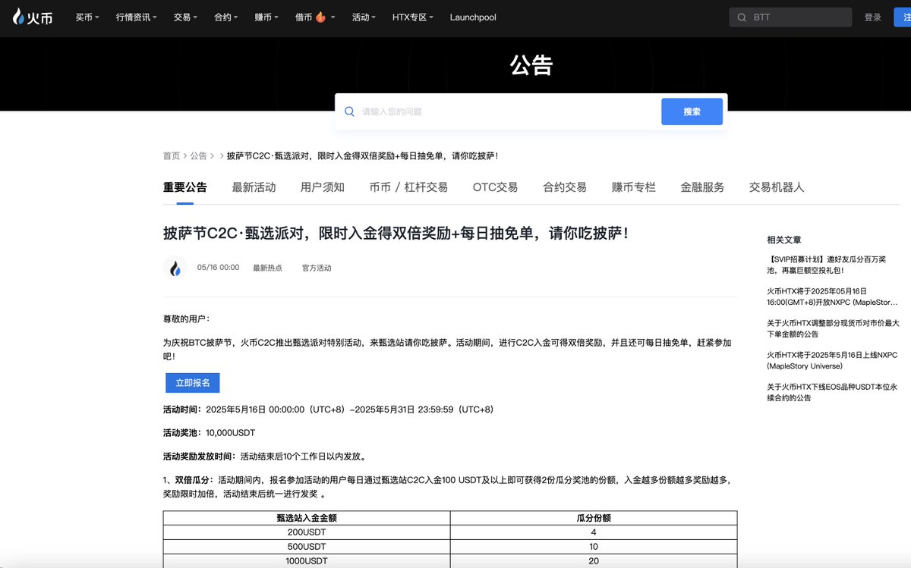Open the 借币 dropdown menu
The height and width of the screenshot is (568, 911).
coord(315,17)
